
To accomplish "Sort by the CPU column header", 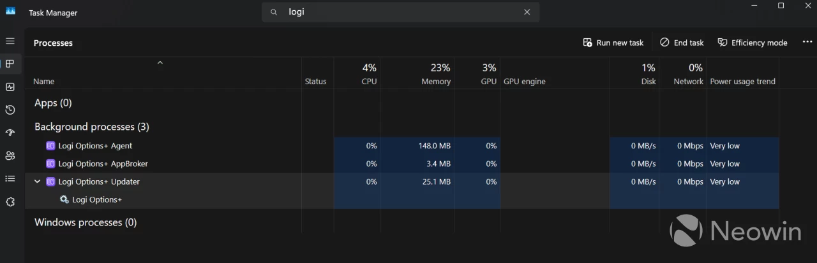I will pyautogui.click(x=369, y=82).
